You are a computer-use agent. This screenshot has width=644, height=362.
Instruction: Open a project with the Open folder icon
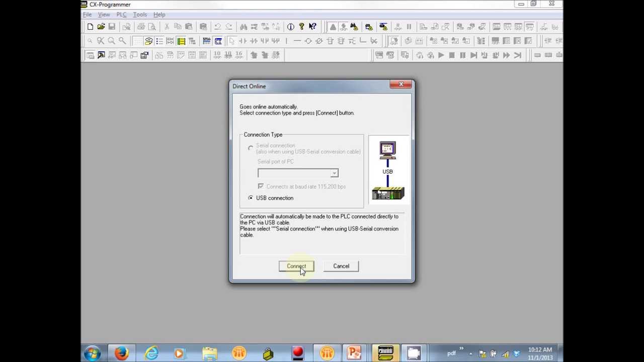click(101, 27)
